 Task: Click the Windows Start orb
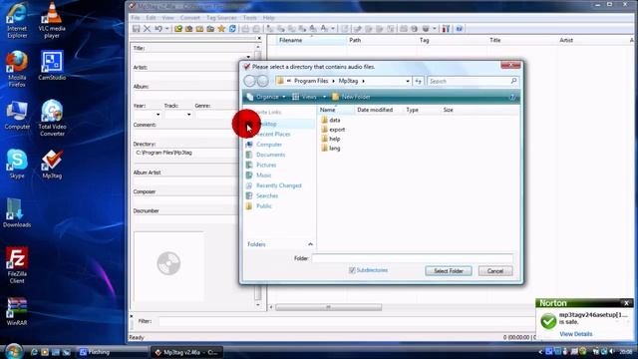13,351
